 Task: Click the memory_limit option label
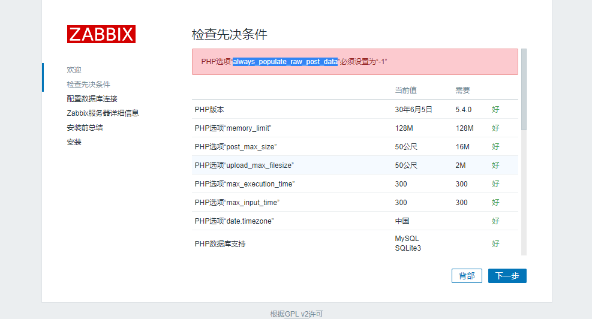pyautogui.click(x=233, y=128)
